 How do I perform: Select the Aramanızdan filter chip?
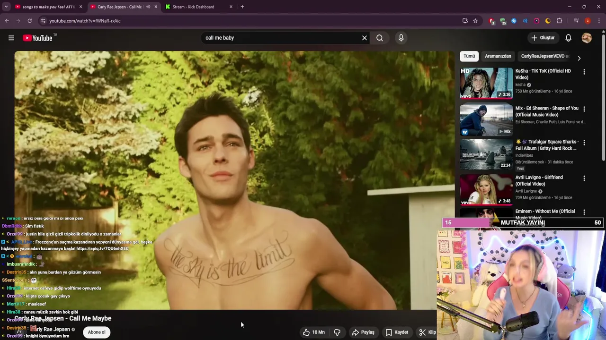click(498, 56)
